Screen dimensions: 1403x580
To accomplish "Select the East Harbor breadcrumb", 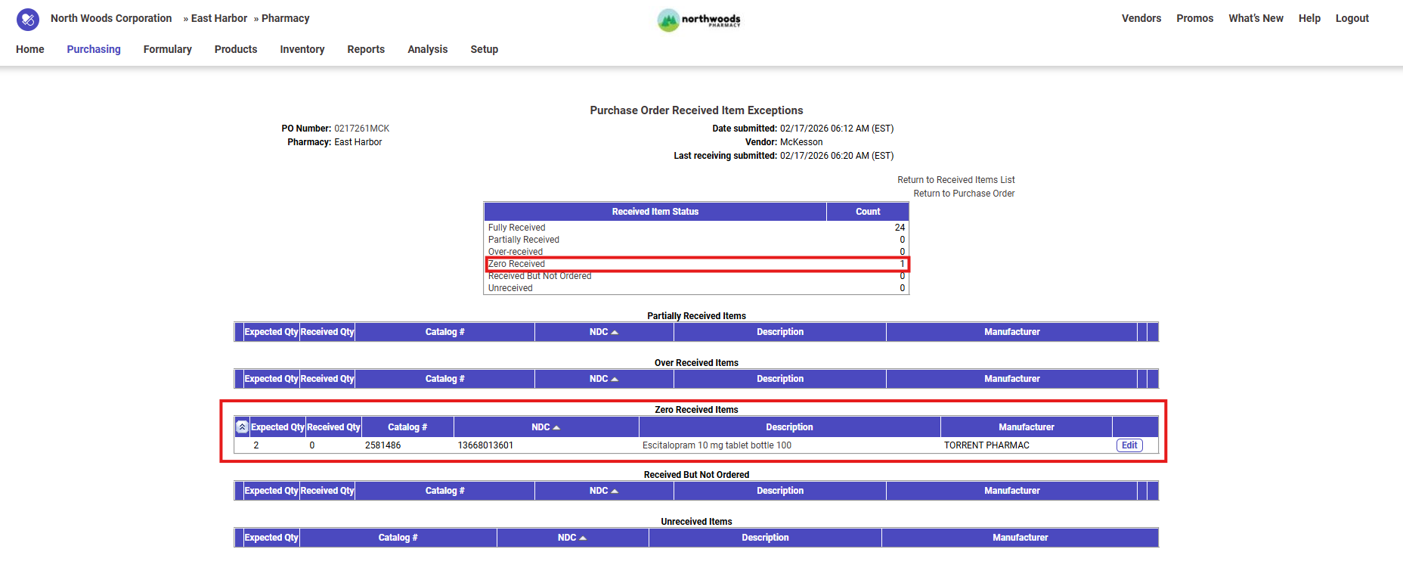I will click(x=218, y=18).
